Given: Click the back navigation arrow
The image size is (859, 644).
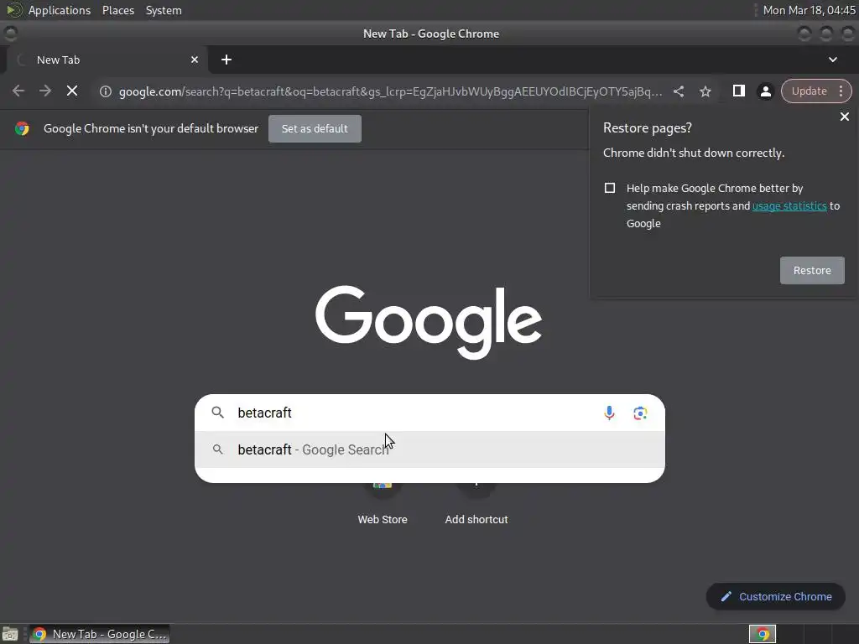Looking at the screenshot, I should (18, 91).
